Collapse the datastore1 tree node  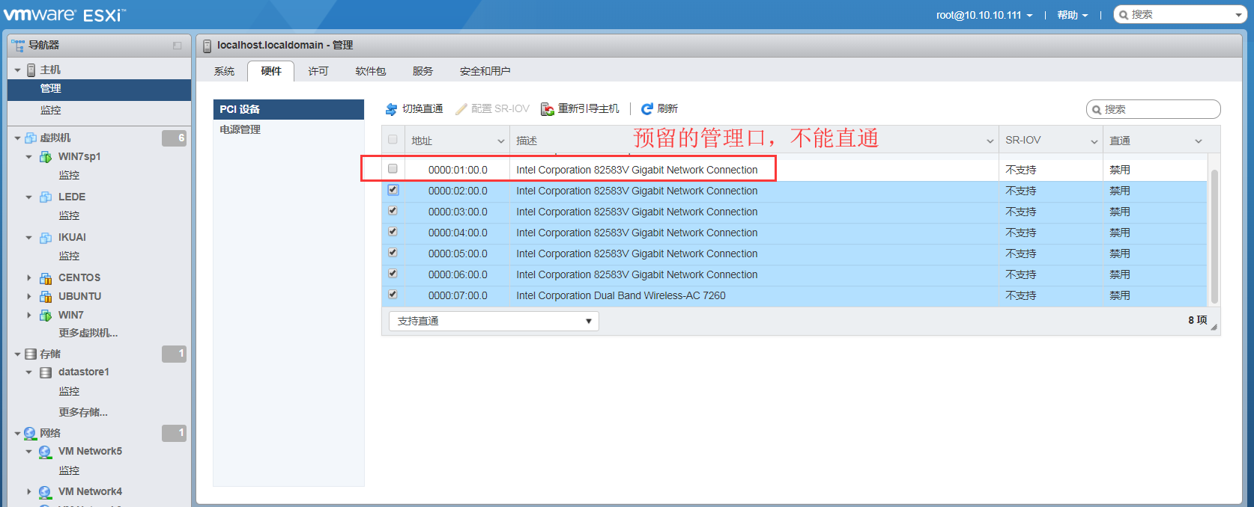coord(29,372)
